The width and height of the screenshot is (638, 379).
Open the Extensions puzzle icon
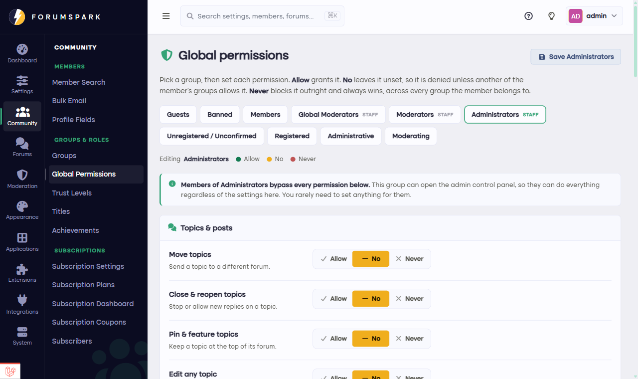point(22,269)
